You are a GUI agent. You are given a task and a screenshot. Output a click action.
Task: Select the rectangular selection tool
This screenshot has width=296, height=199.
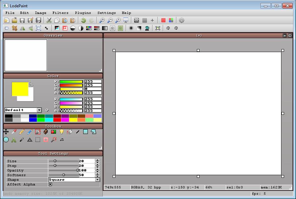pyautogui.click(x=37, y=140)
